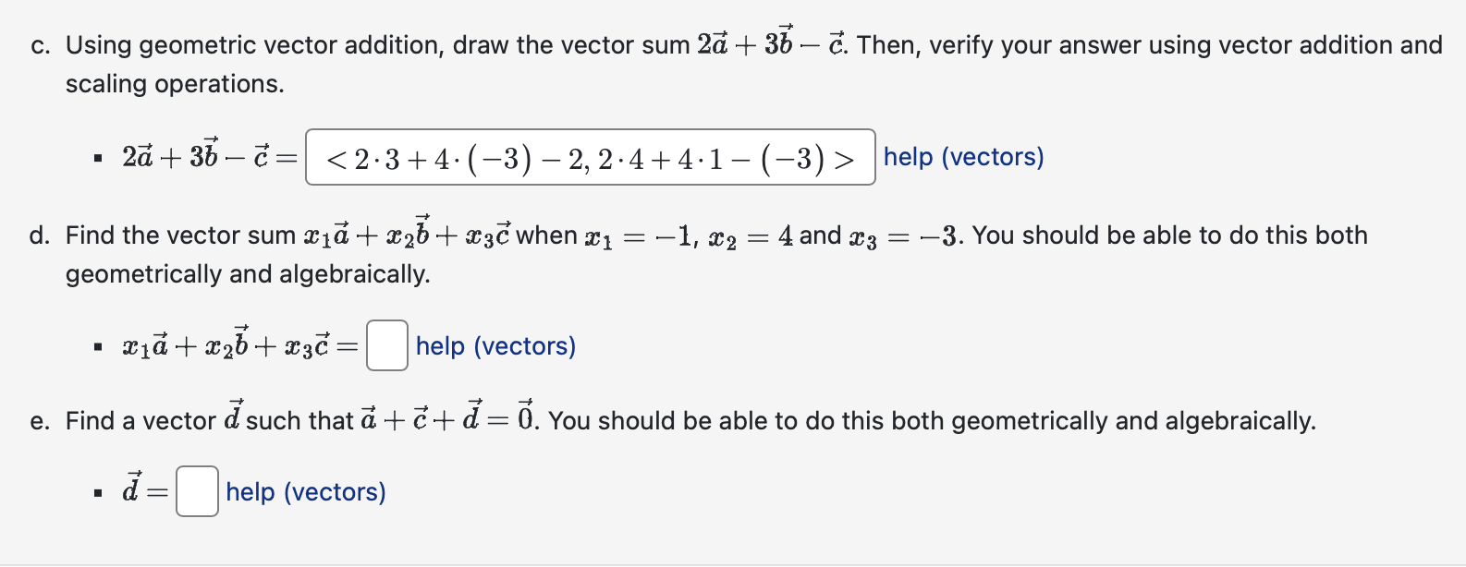The image size is (1466, 567).
Task: Click the expression <2·3+4·(−3)−2, 2·4+4·1−(−3)>
Action: click(x=589, y=159)
